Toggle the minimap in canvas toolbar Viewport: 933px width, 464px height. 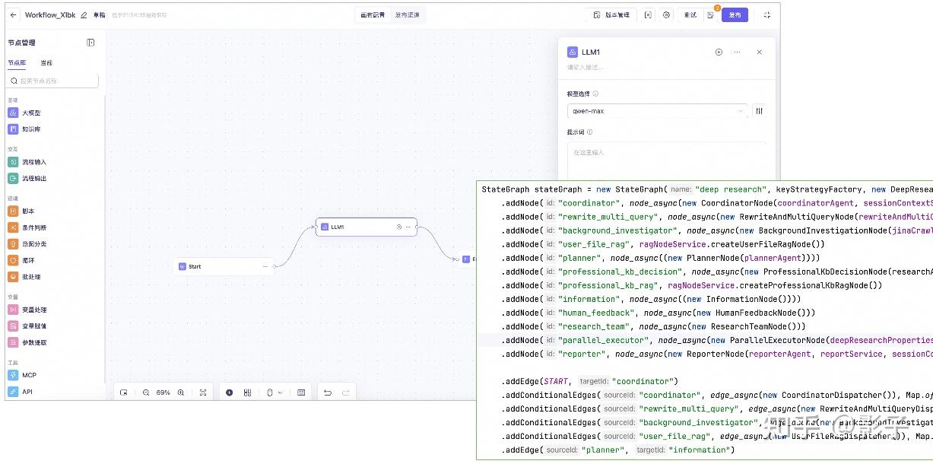123,392
